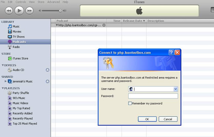Start playback with the Play button
This screenshot has height=137, width=214.
[19, 11]
